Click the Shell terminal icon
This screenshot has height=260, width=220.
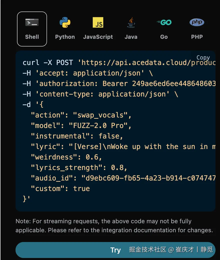coord(32,23)
